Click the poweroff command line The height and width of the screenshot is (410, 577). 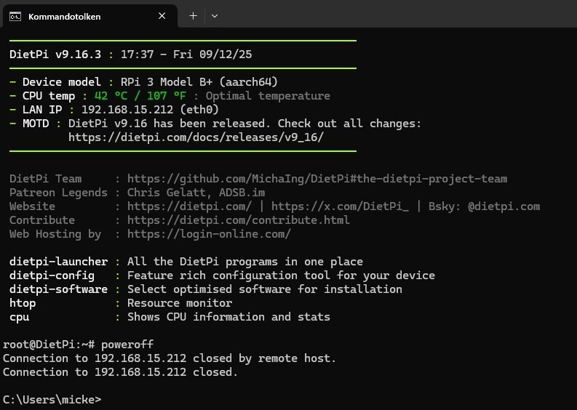click(x=127, y=345)
